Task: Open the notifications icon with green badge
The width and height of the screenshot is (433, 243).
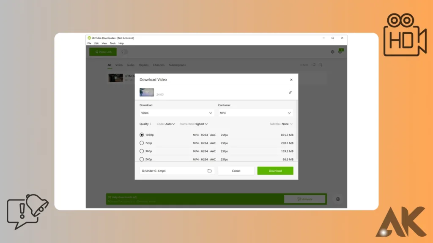Action: 340,51
